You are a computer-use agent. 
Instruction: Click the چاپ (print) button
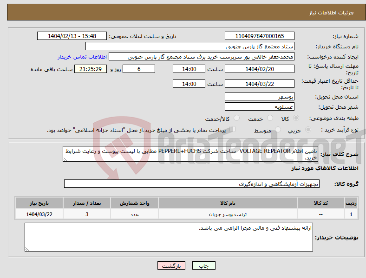pyautogui.click(x=203, y=265)
